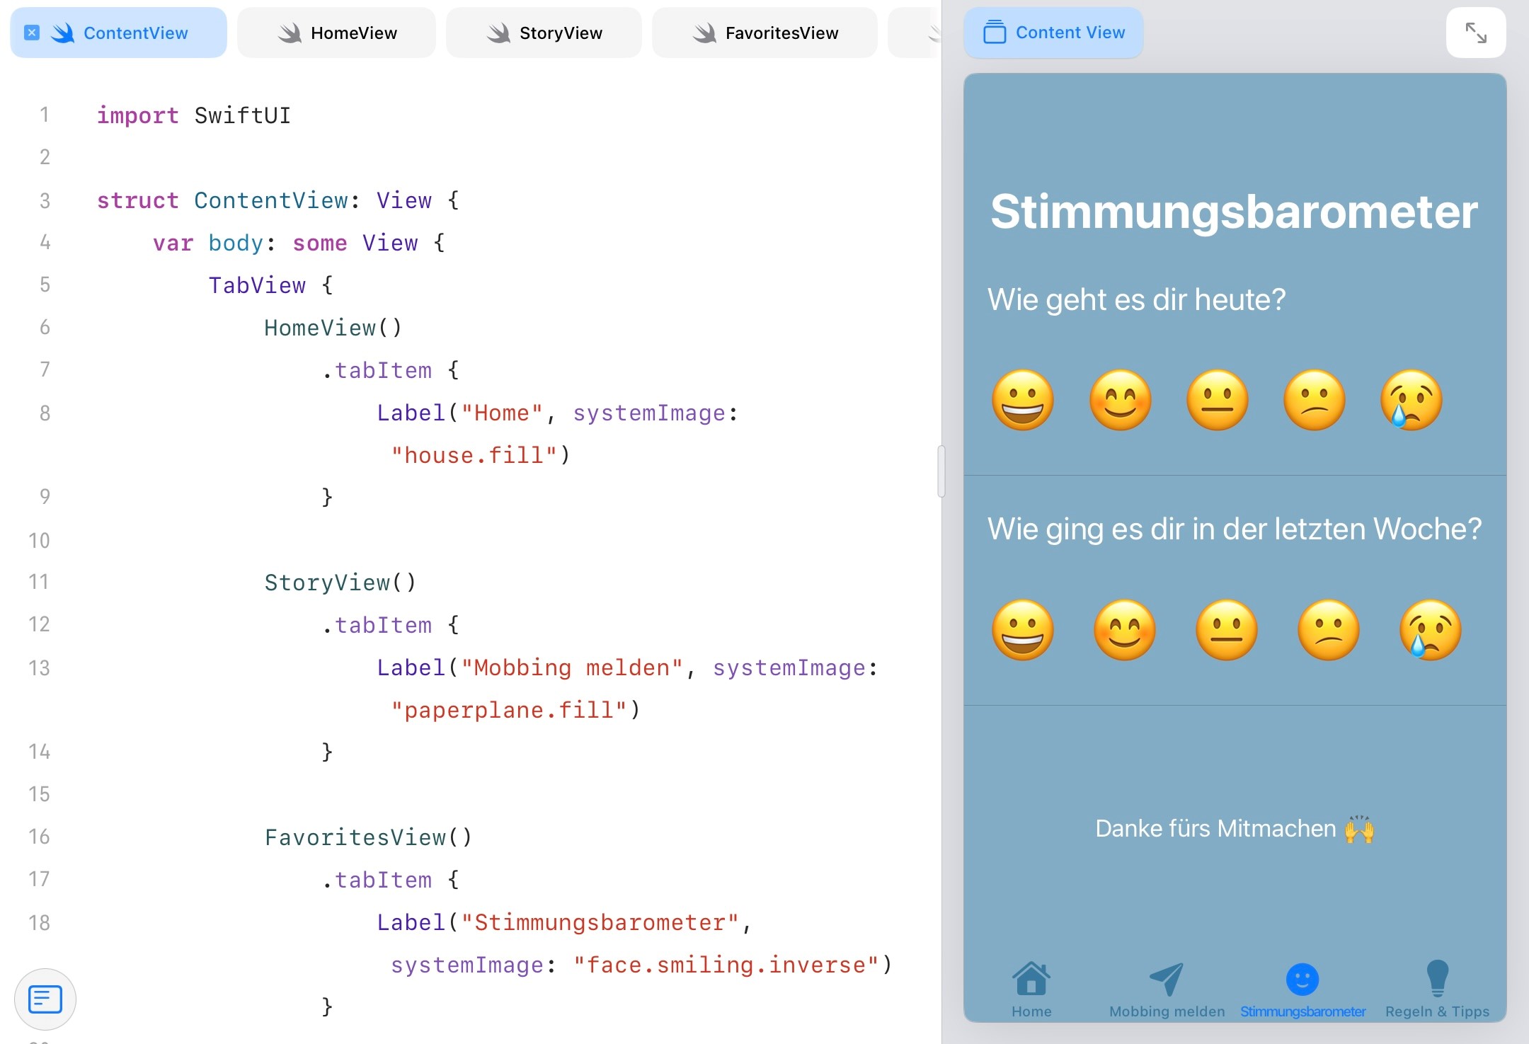Image resolution: width=1529 pixels, height=1044 pixels.
Task: Click the 'import SwiftUI' code line
Action: pyautogui.click(x=193, y=115)
